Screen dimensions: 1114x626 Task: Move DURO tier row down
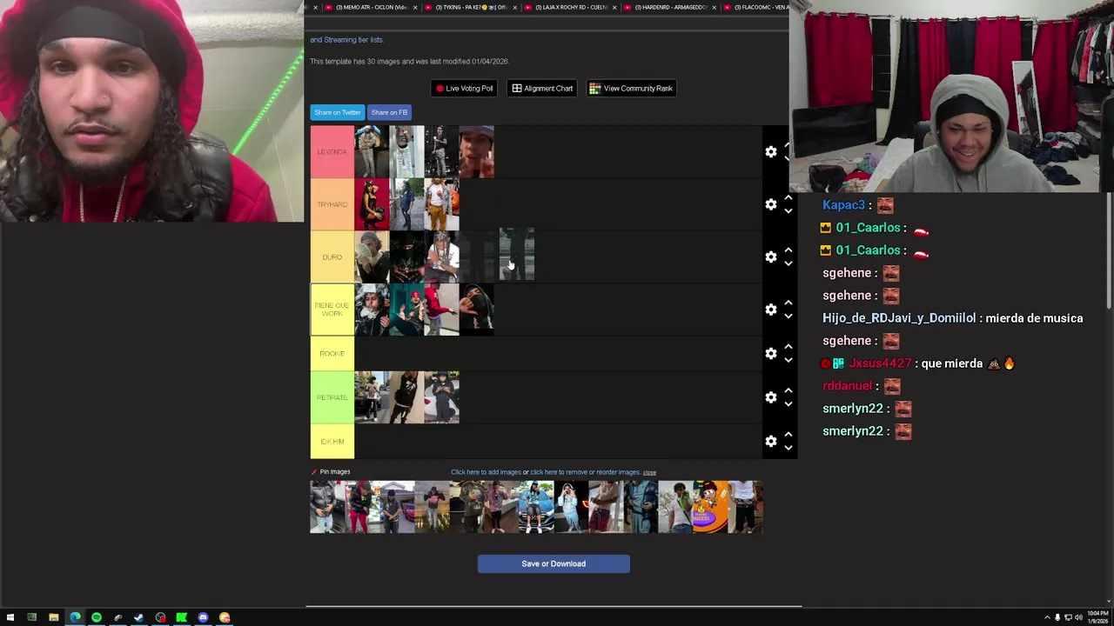tap(789, 263)
